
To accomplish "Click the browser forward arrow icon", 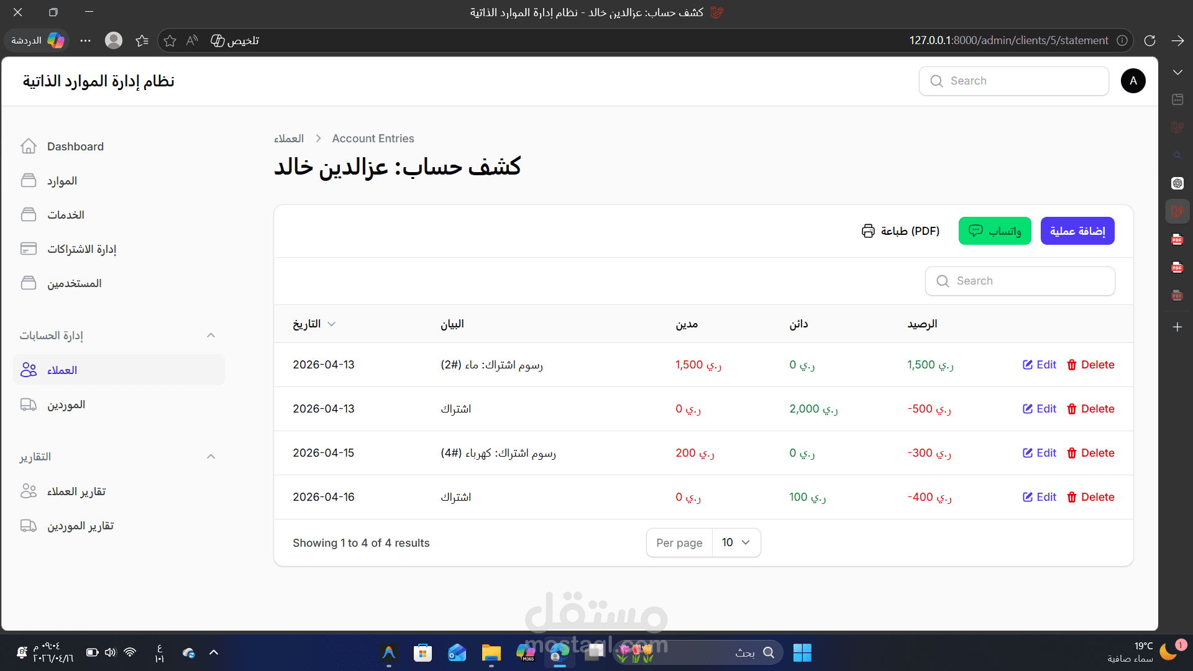I will (x=1177, y=40).
